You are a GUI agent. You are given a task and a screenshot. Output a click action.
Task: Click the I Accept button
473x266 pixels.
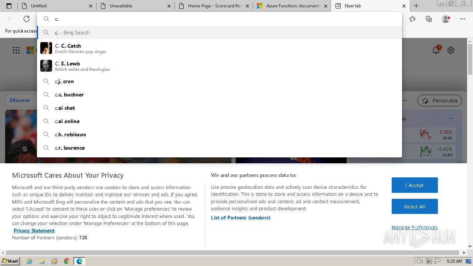click(415, 185)
